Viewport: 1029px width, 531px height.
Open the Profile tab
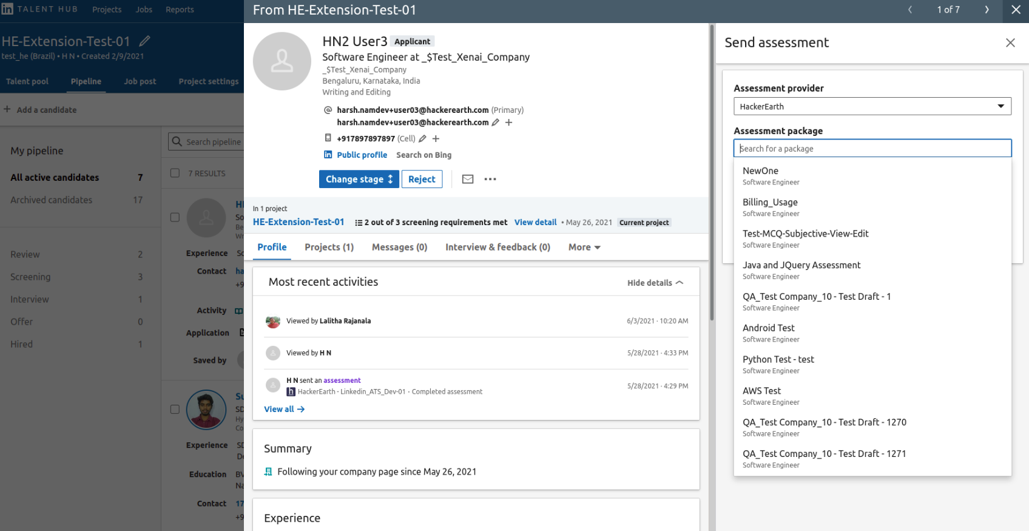272,248
